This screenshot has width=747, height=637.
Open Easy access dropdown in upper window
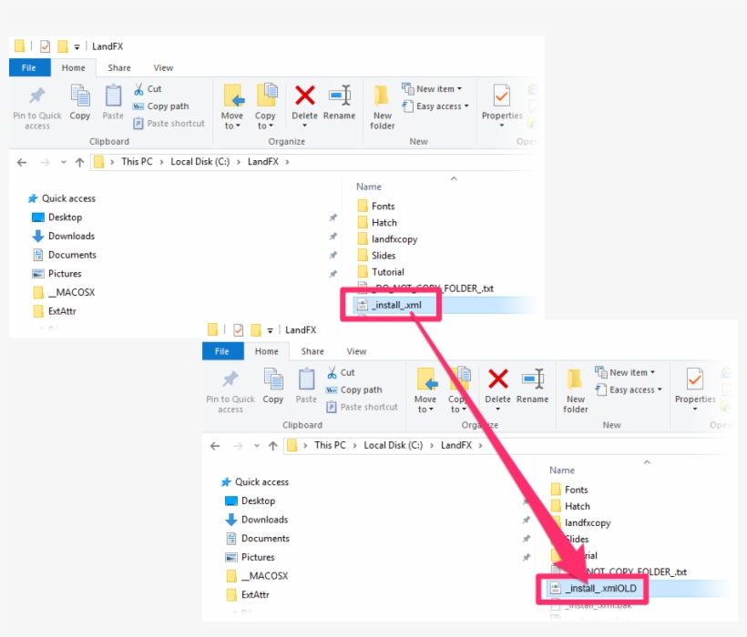click(435, 106)
